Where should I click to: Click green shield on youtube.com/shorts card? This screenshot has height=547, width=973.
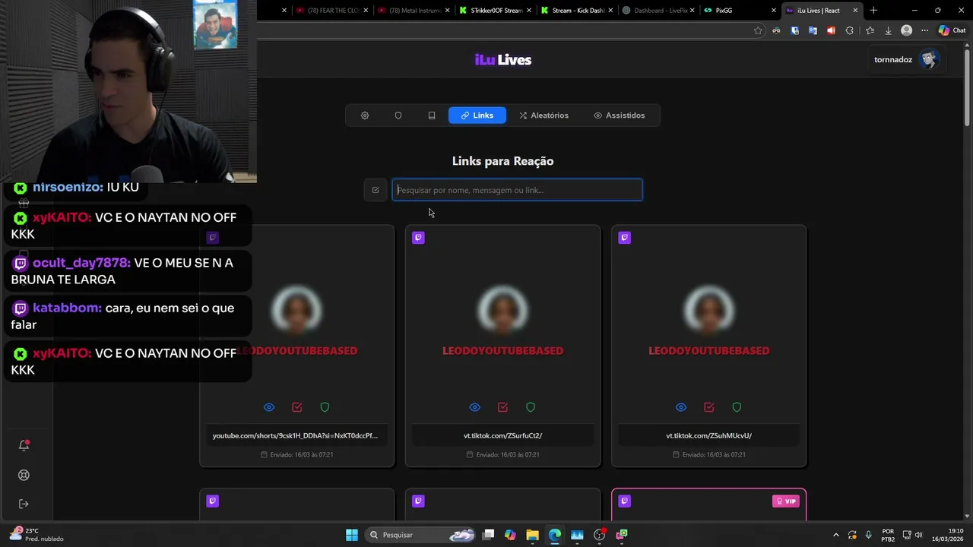325,407
